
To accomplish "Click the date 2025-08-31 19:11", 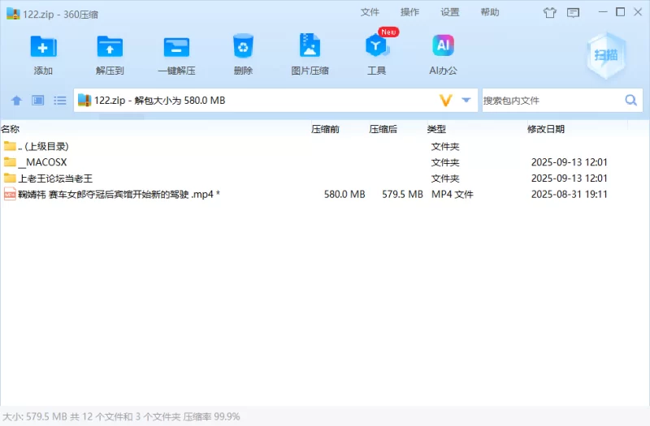I will 570,194.
